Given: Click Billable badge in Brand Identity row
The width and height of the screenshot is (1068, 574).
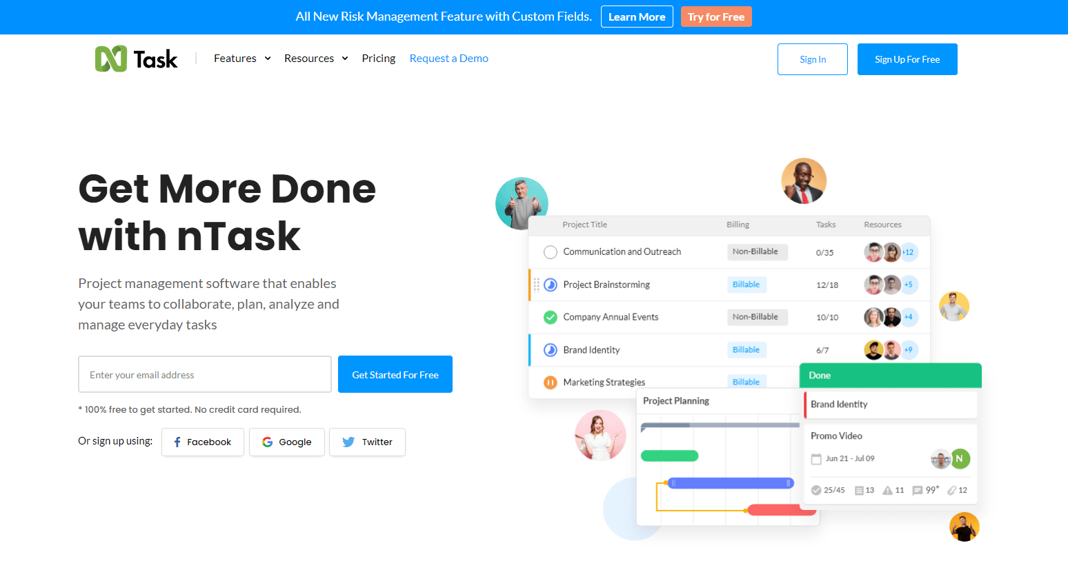Looking at the screenshot, I should [746, 350].
